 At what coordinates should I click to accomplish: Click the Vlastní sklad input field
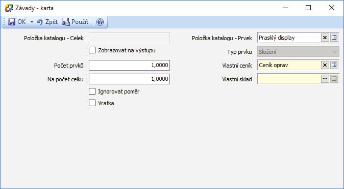[289, 79]
